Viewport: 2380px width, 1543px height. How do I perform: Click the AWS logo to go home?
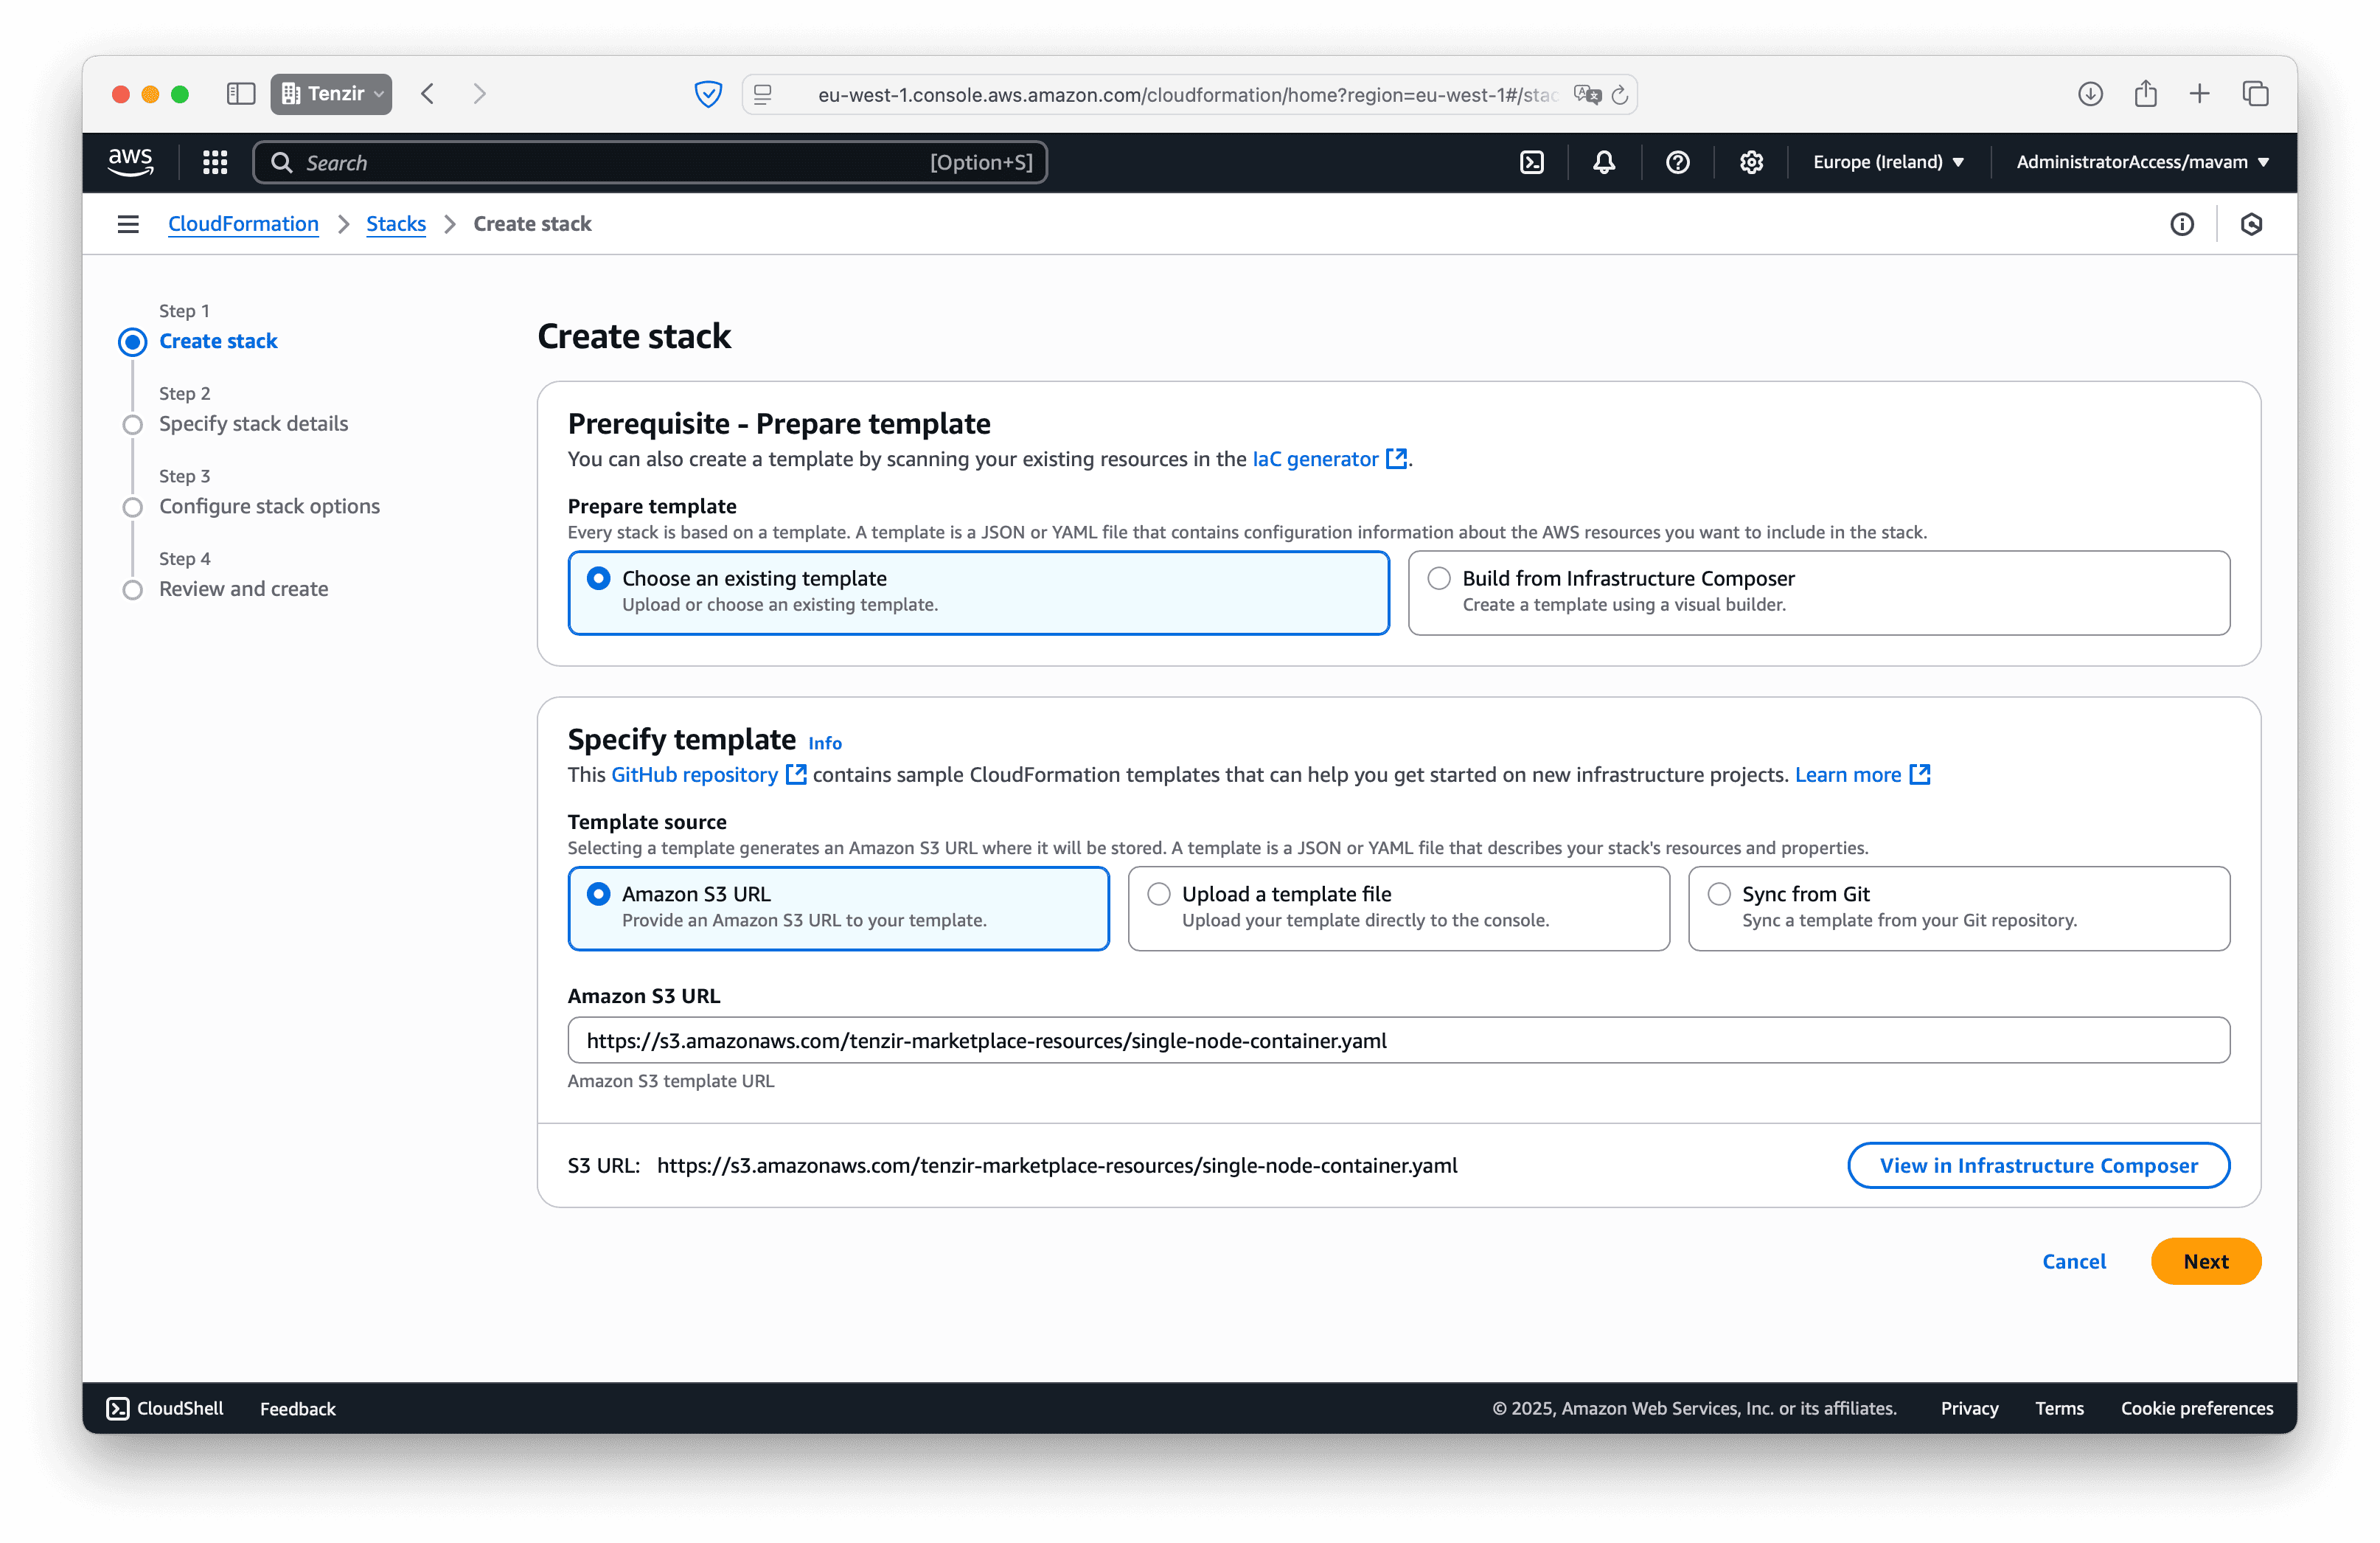pos(131,161)
